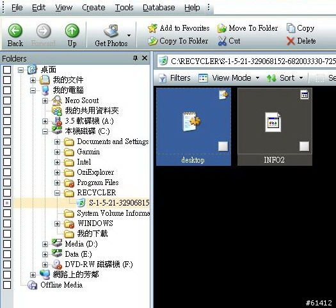Screen dimensions: 336x308
Task: Open Get Photos
Action: [111, 36]
